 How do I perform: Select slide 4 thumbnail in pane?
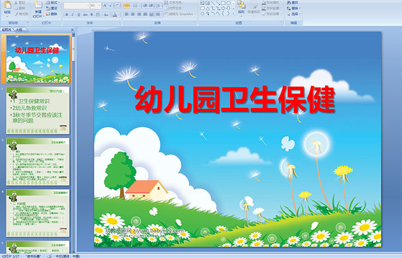coord(38,213)
